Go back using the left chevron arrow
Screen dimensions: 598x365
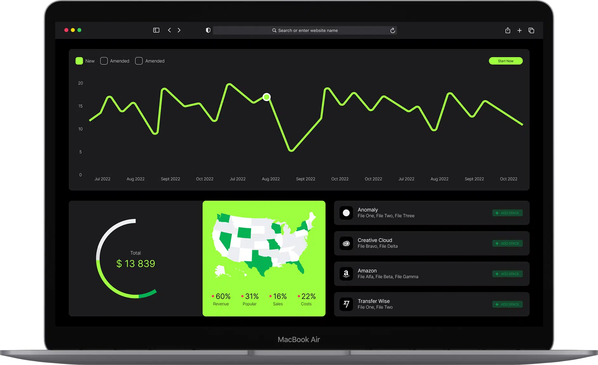point(169,30)
